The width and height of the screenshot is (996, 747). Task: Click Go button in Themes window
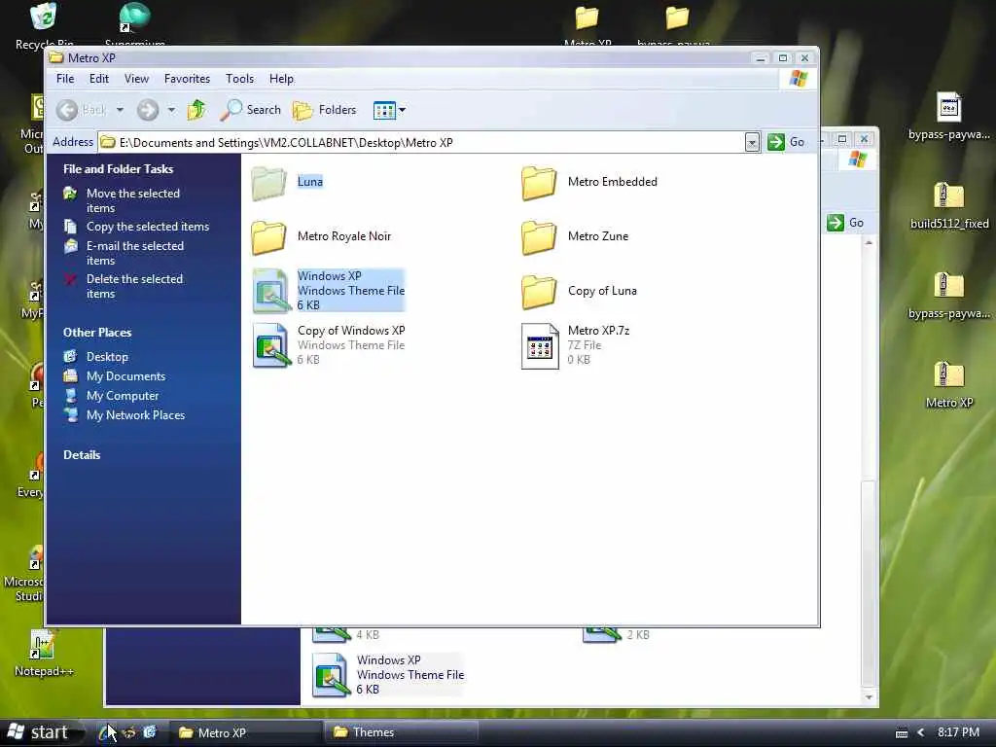845,223
